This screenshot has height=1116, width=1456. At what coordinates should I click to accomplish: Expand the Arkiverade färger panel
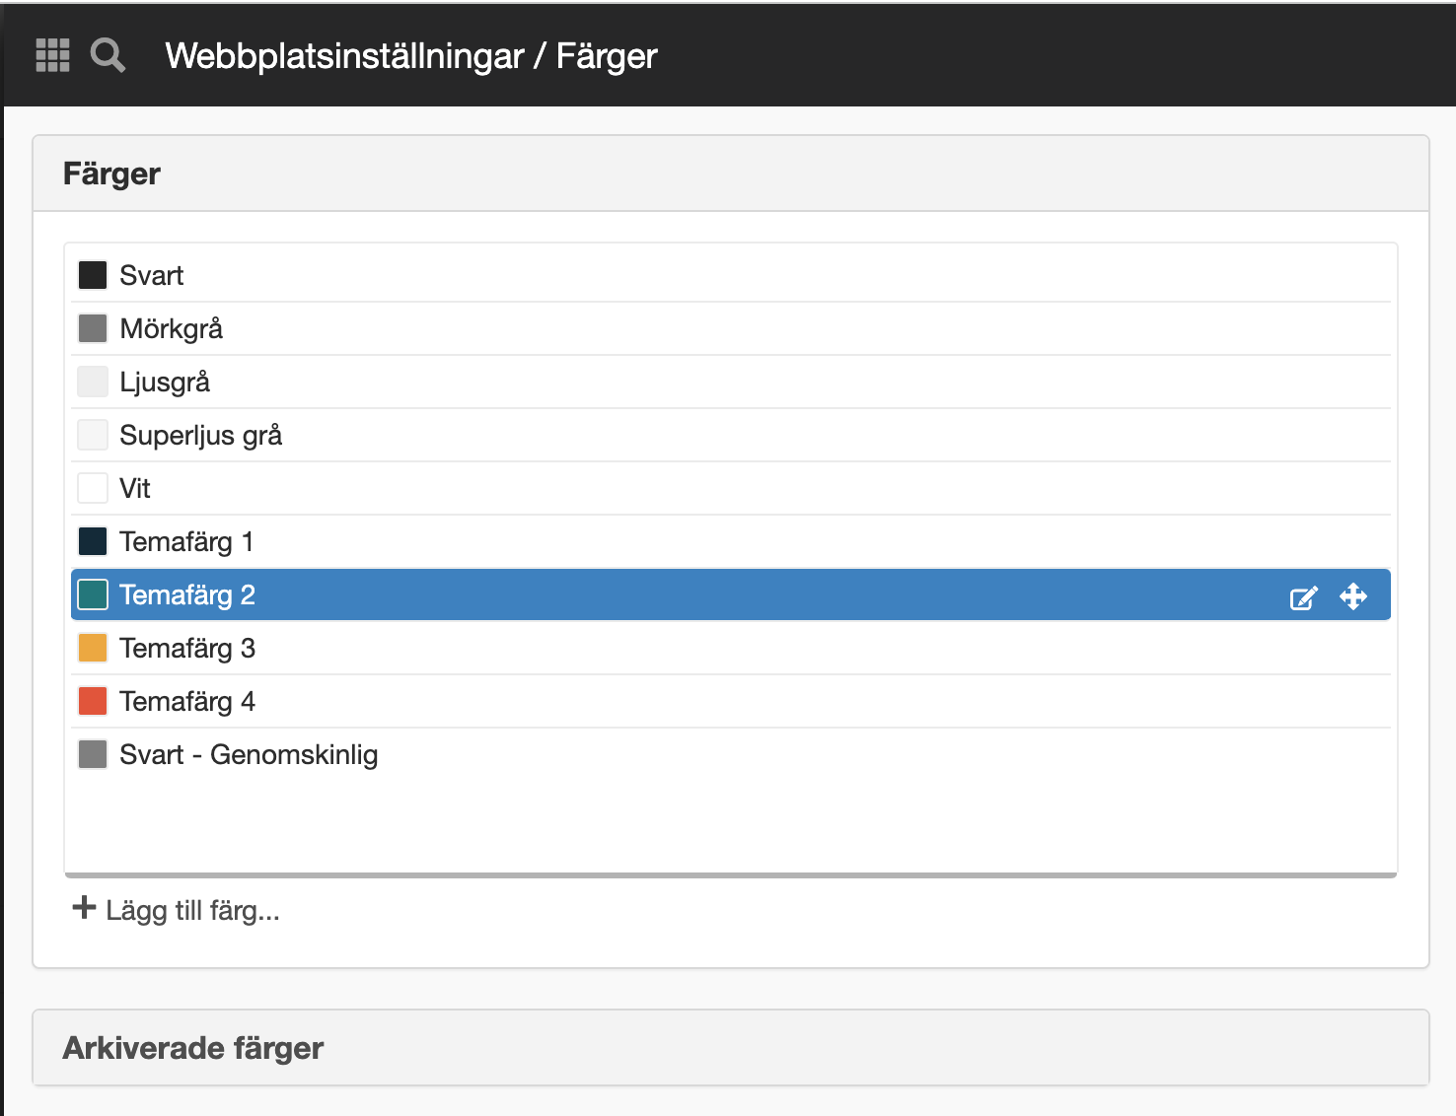pos(731,1047)
